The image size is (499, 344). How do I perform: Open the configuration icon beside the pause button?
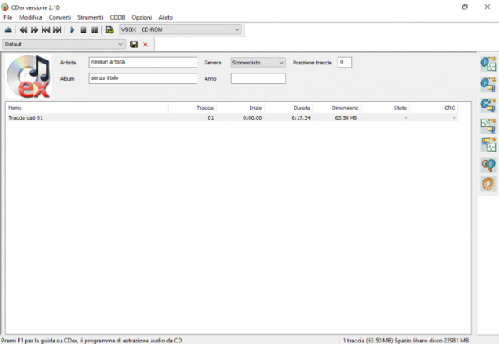point(109,30)
